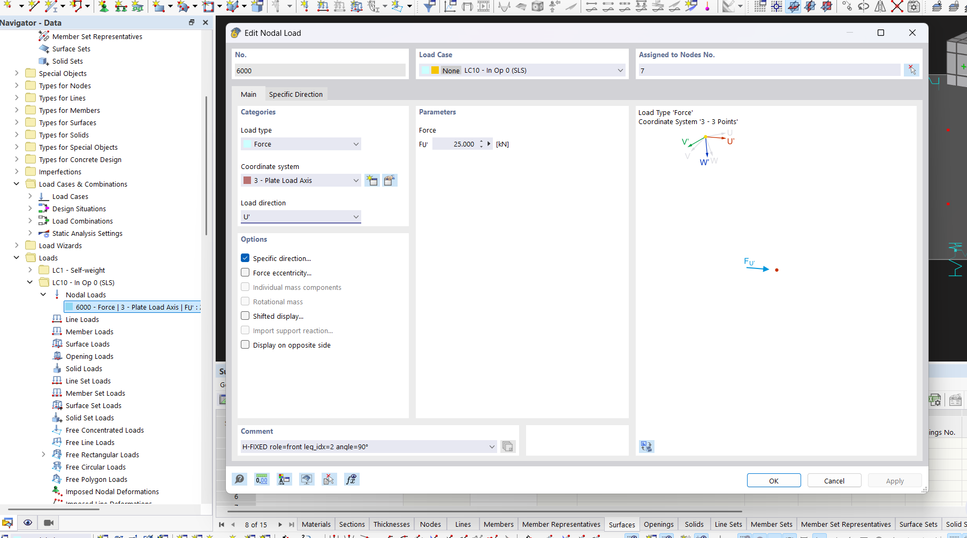
Task: Enable Force eccentricity checkbox
Action: [245, 273]
